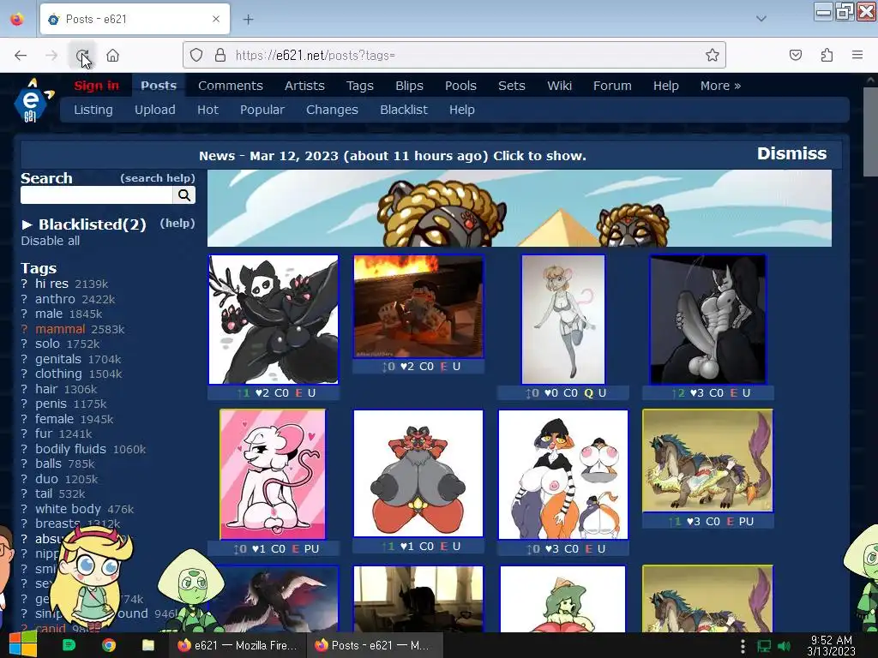This screenshot has width=878, height=658.
Task: Open the question mark beside solo tag
Action: [24, 344]
